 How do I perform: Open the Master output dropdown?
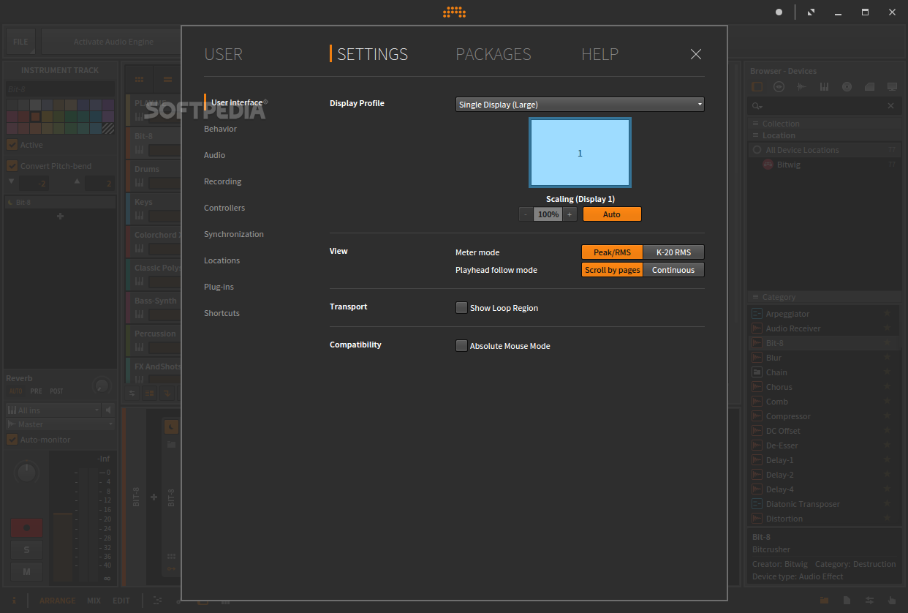(60, 424)
